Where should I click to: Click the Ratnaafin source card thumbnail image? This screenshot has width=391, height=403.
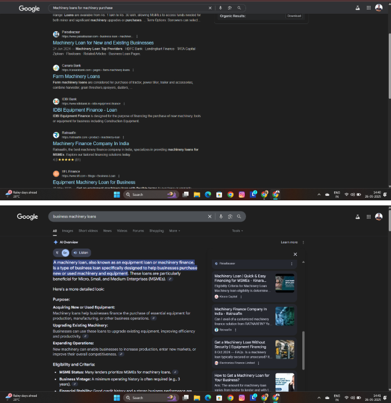[x=284, y=316]
